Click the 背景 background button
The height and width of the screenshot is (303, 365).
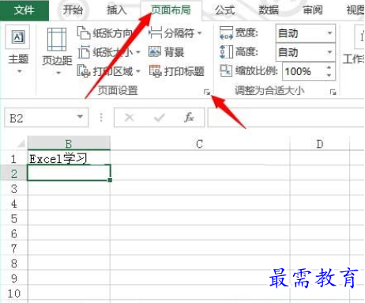[x=166, y=52]
